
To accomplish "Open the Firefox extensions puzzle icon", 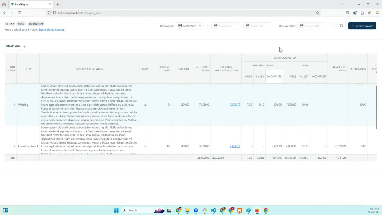I will (362, 13).
